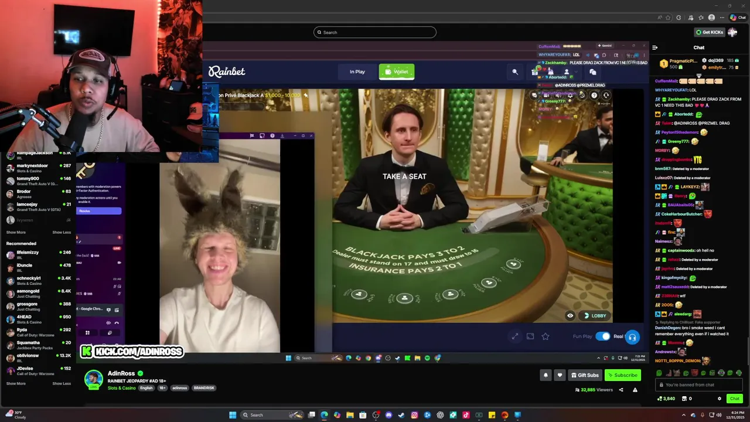Follow channel using heart icon
Image resolution: width=750 pixels, height=422 pixels.
click(x=560, y=375)
